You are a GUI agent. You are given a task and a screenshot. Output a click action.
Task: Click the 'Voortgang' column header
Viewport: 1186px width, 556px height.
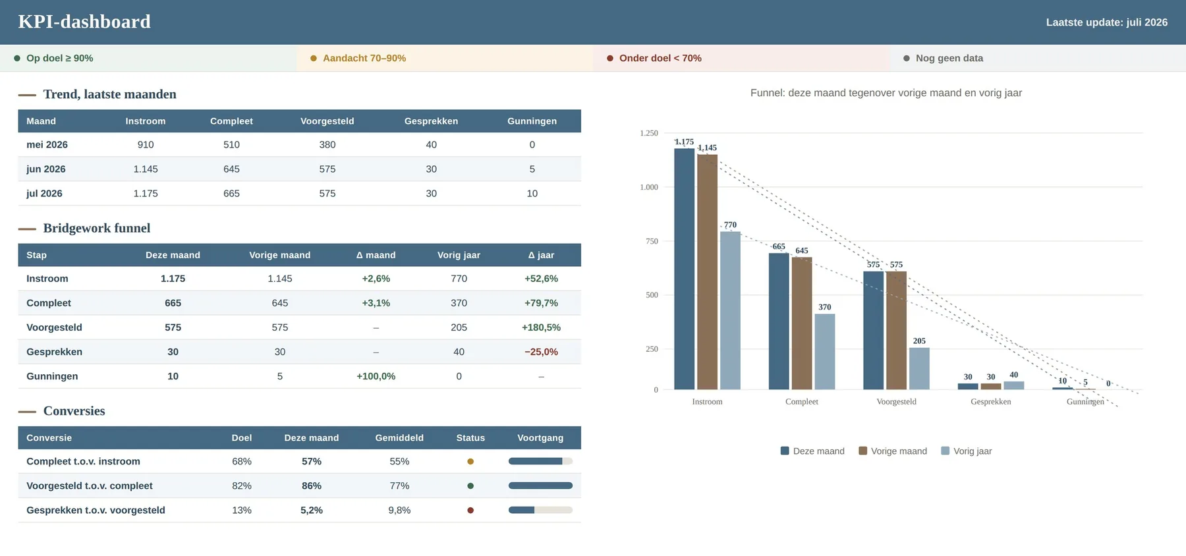540,438
